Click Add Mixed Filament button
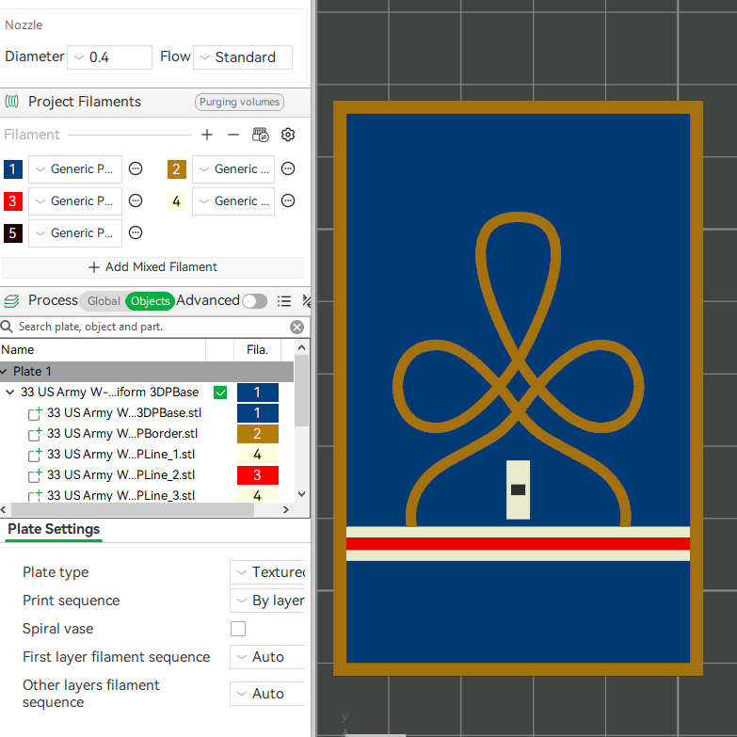This screenshot has width=737, height=737. pyautogui.click(x=152, y=267)
